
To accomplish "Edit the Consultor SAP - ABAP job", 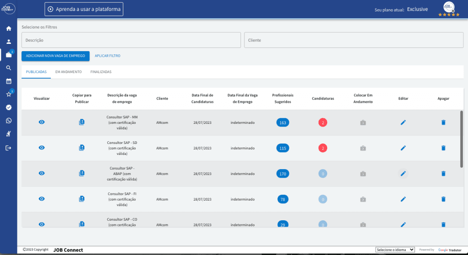I will (x=403, y=174).
